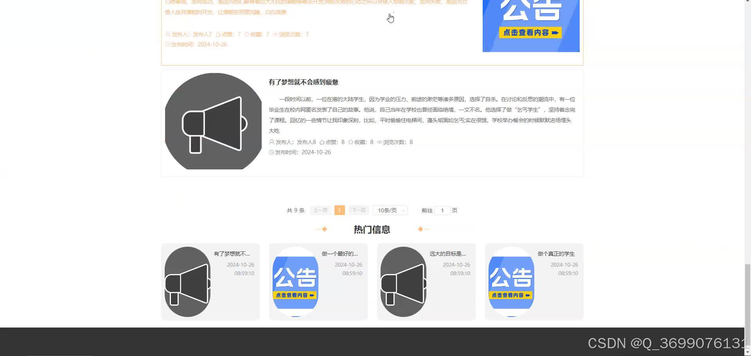Click the article summary paragraph starting 一段时间以前
The image size is (751, 356).
click(x=422, y=115)
